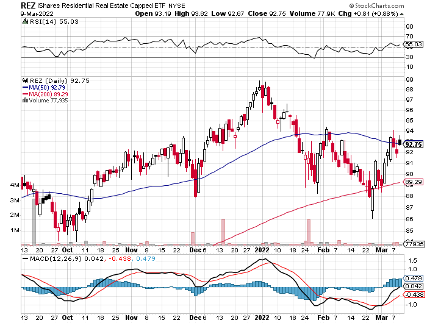Click the REZ (Daily) 92.75 legend text
The image size is (427, 323).
coord(60,81)
